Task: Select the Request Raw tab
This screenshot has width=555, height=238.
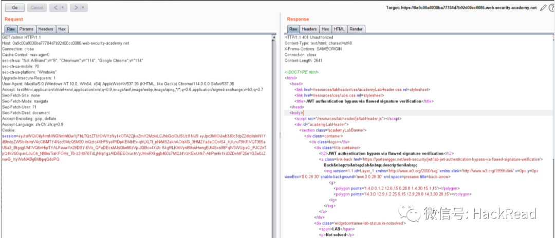Action: click(11, 29)
